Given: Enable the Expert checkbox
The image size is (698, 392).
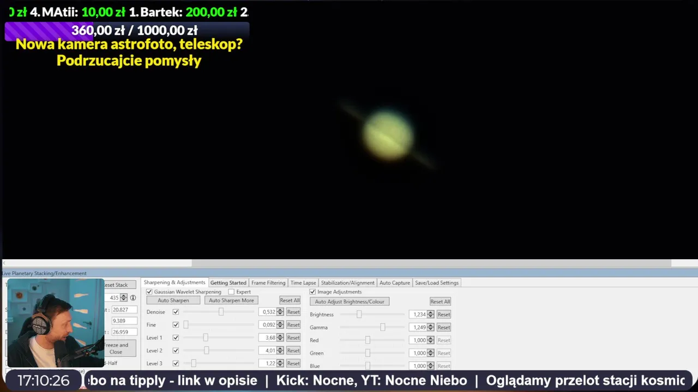Looking at the screenshot, I should click(x=231, y=292).
